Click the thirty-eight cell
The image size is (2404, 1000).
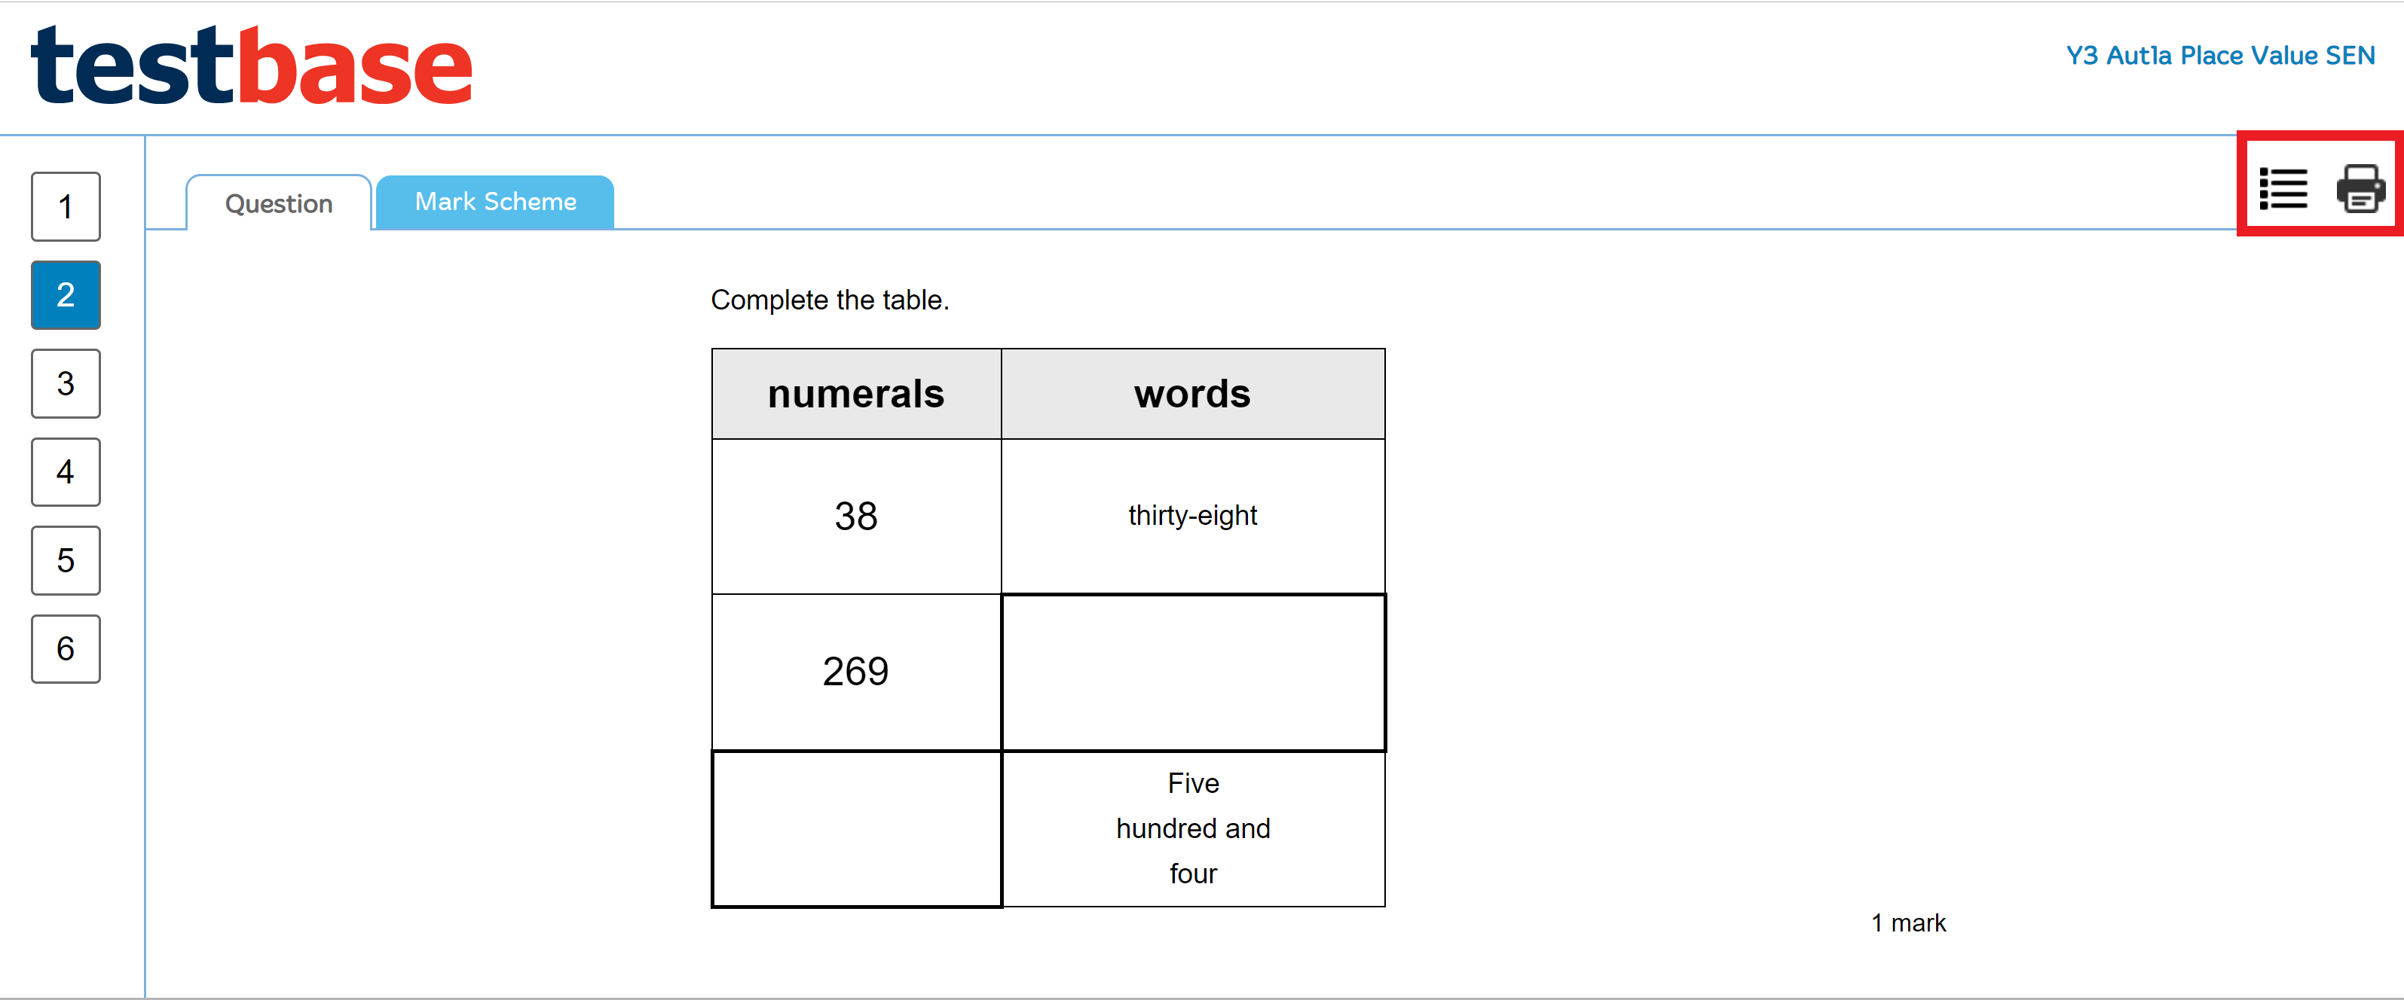(1193, 516)
